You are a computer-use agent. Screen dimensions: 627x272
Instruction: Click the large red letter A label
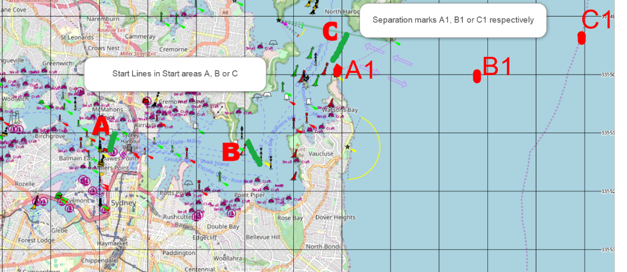(100, 127)
